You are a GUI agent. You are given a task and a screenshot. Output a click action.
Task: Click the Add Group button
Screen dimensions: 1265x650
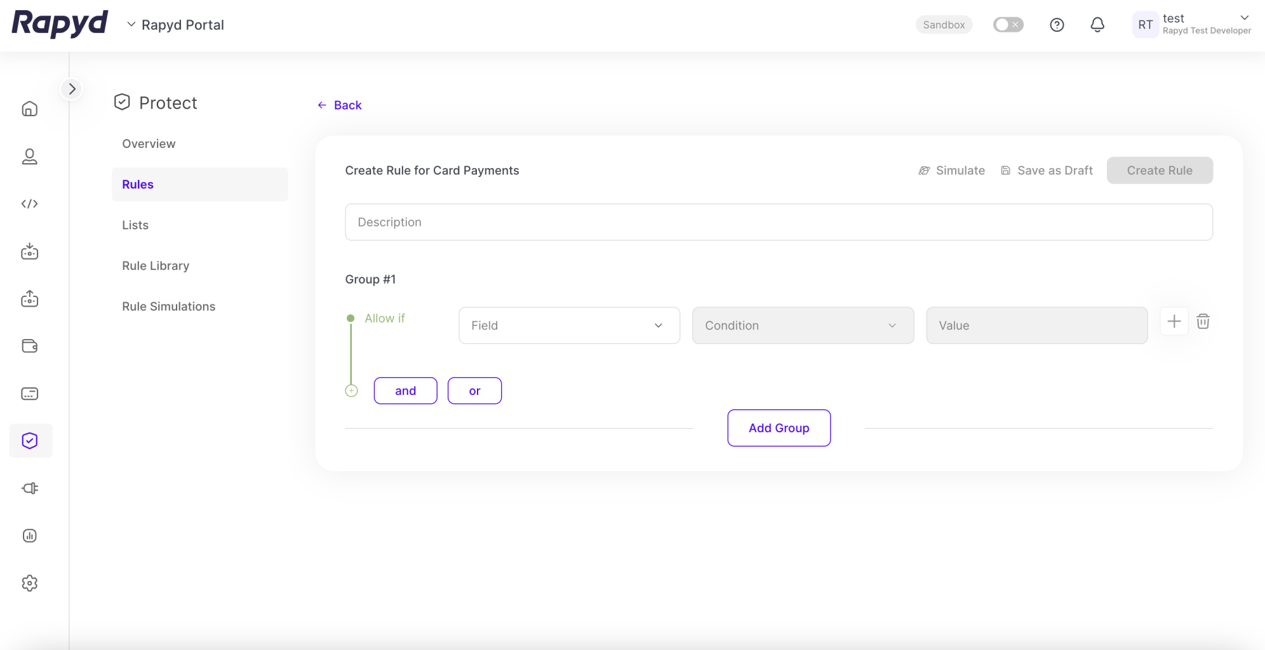[779, 428]
